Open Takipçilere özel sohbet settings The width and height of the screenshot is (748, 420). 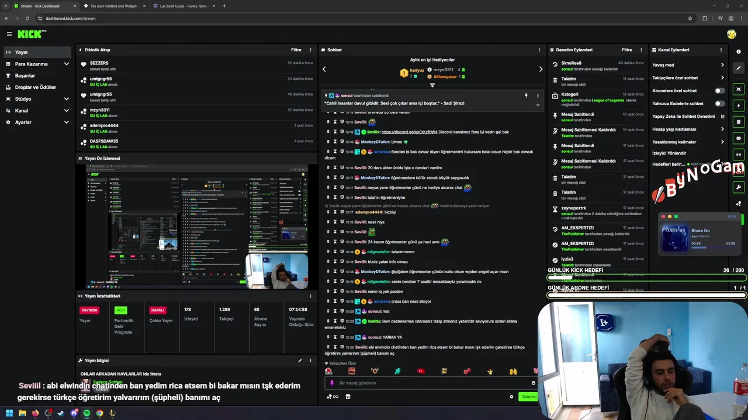688,78
